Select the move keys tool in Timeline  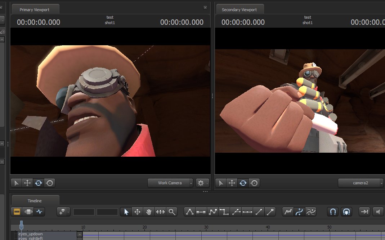(x=137, y=212)
